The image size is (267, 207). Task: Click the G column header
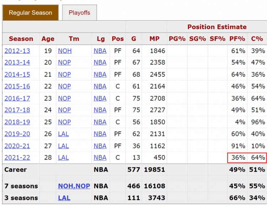[x=133, y=39]
